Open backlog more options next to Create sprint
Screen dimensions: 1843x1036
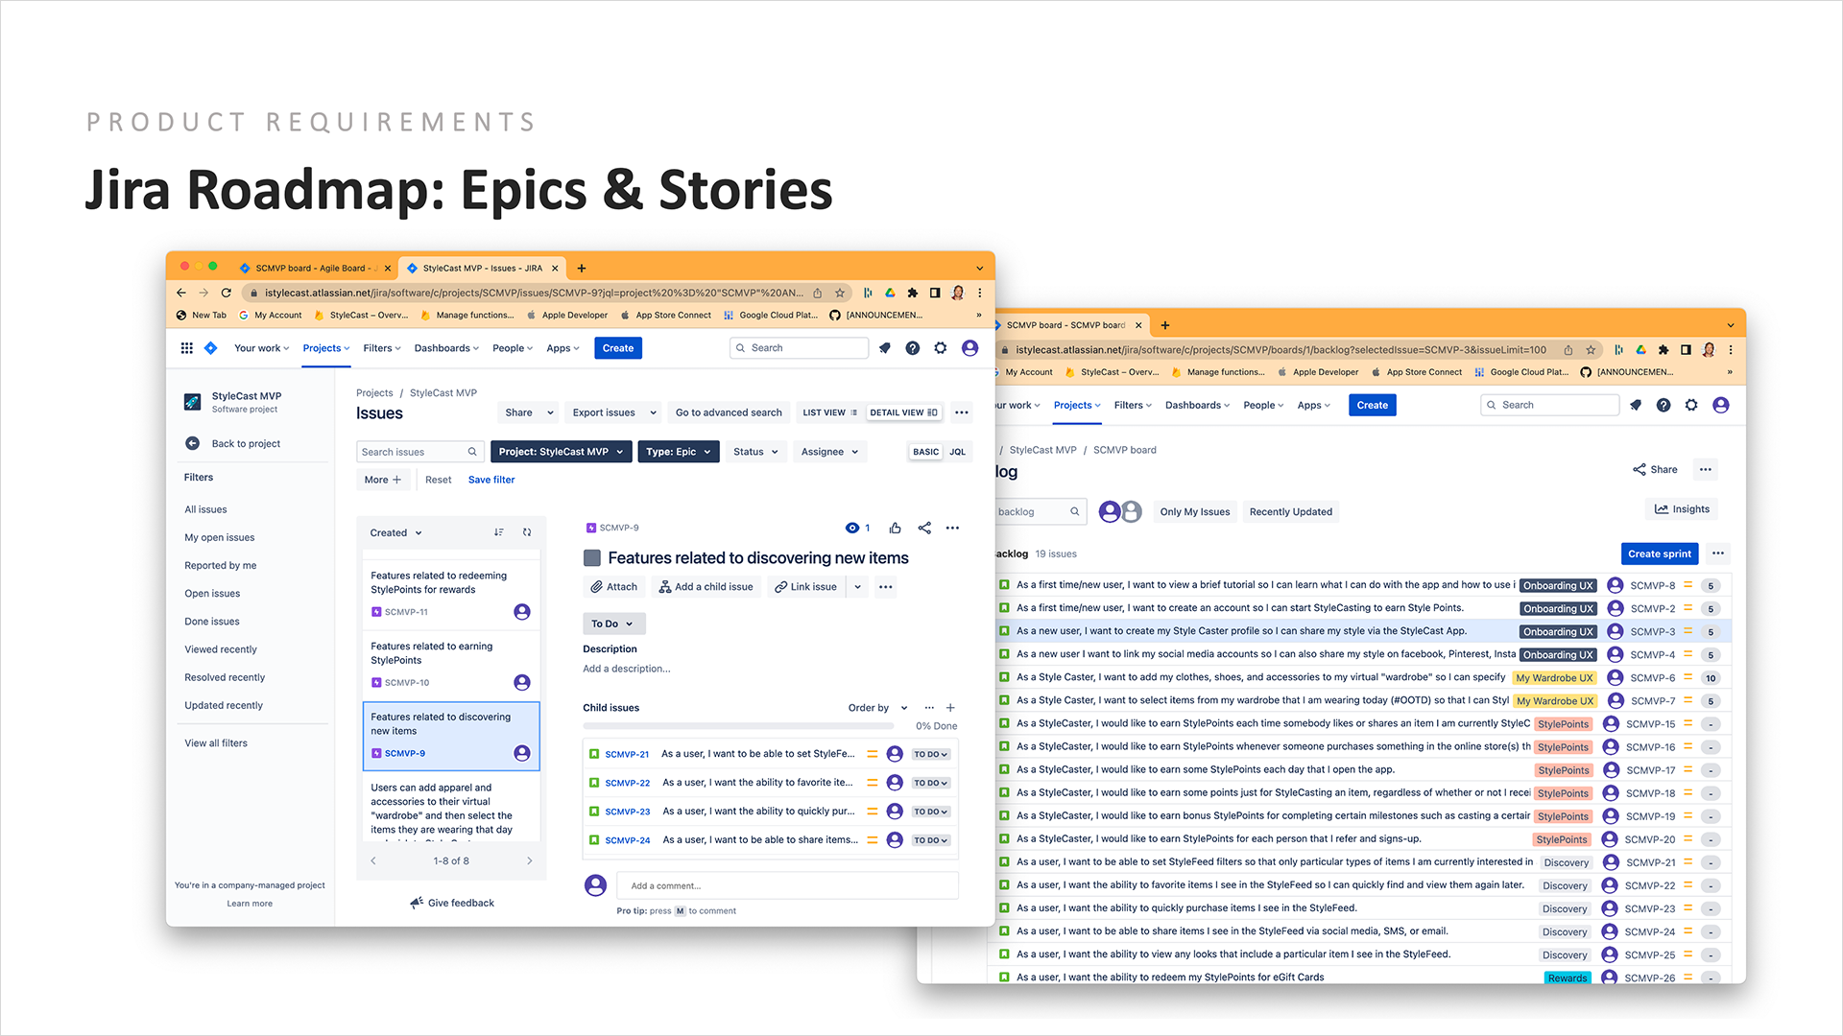pyautogui.click(x=1718, y=553)
